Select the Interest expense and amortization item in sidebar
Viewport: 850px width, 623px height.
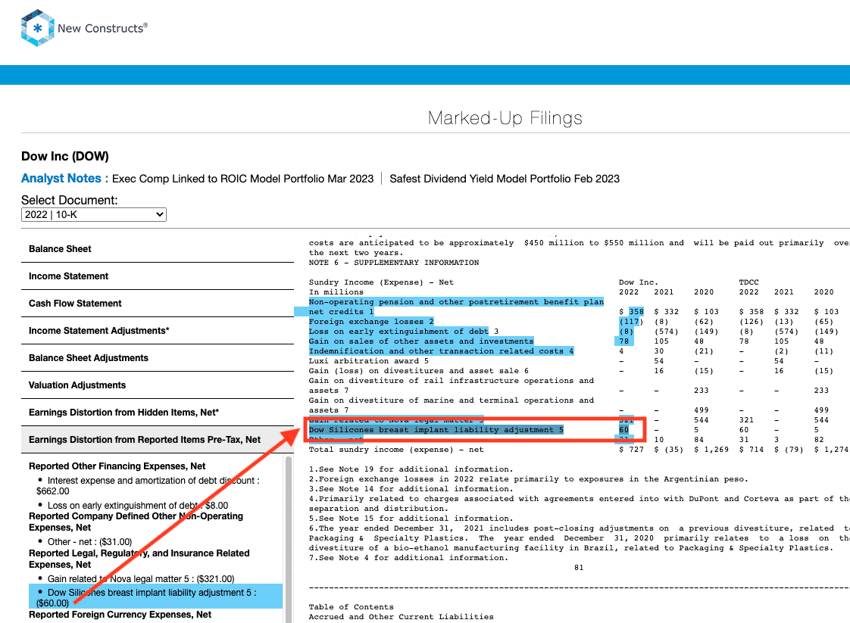pos(148,486)
